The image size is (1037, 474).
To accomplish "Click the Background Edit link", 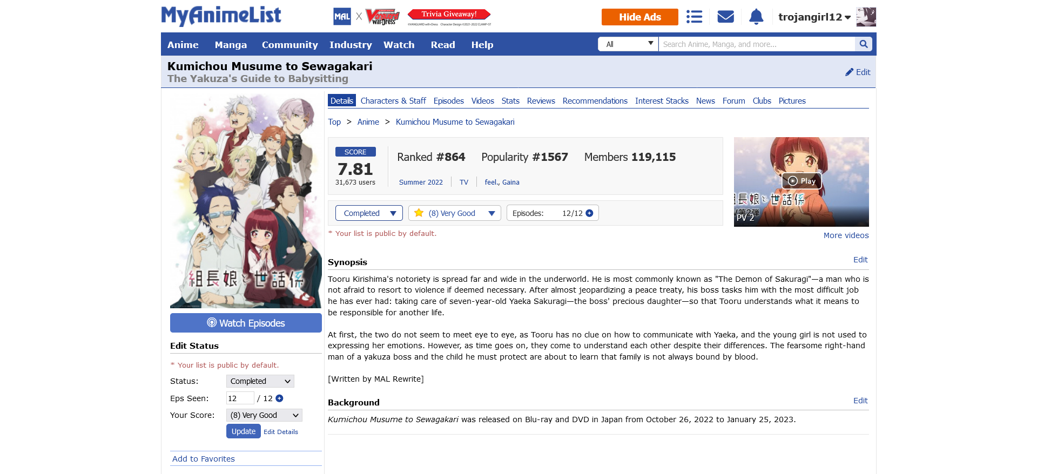I will click(x=860, y=401).
